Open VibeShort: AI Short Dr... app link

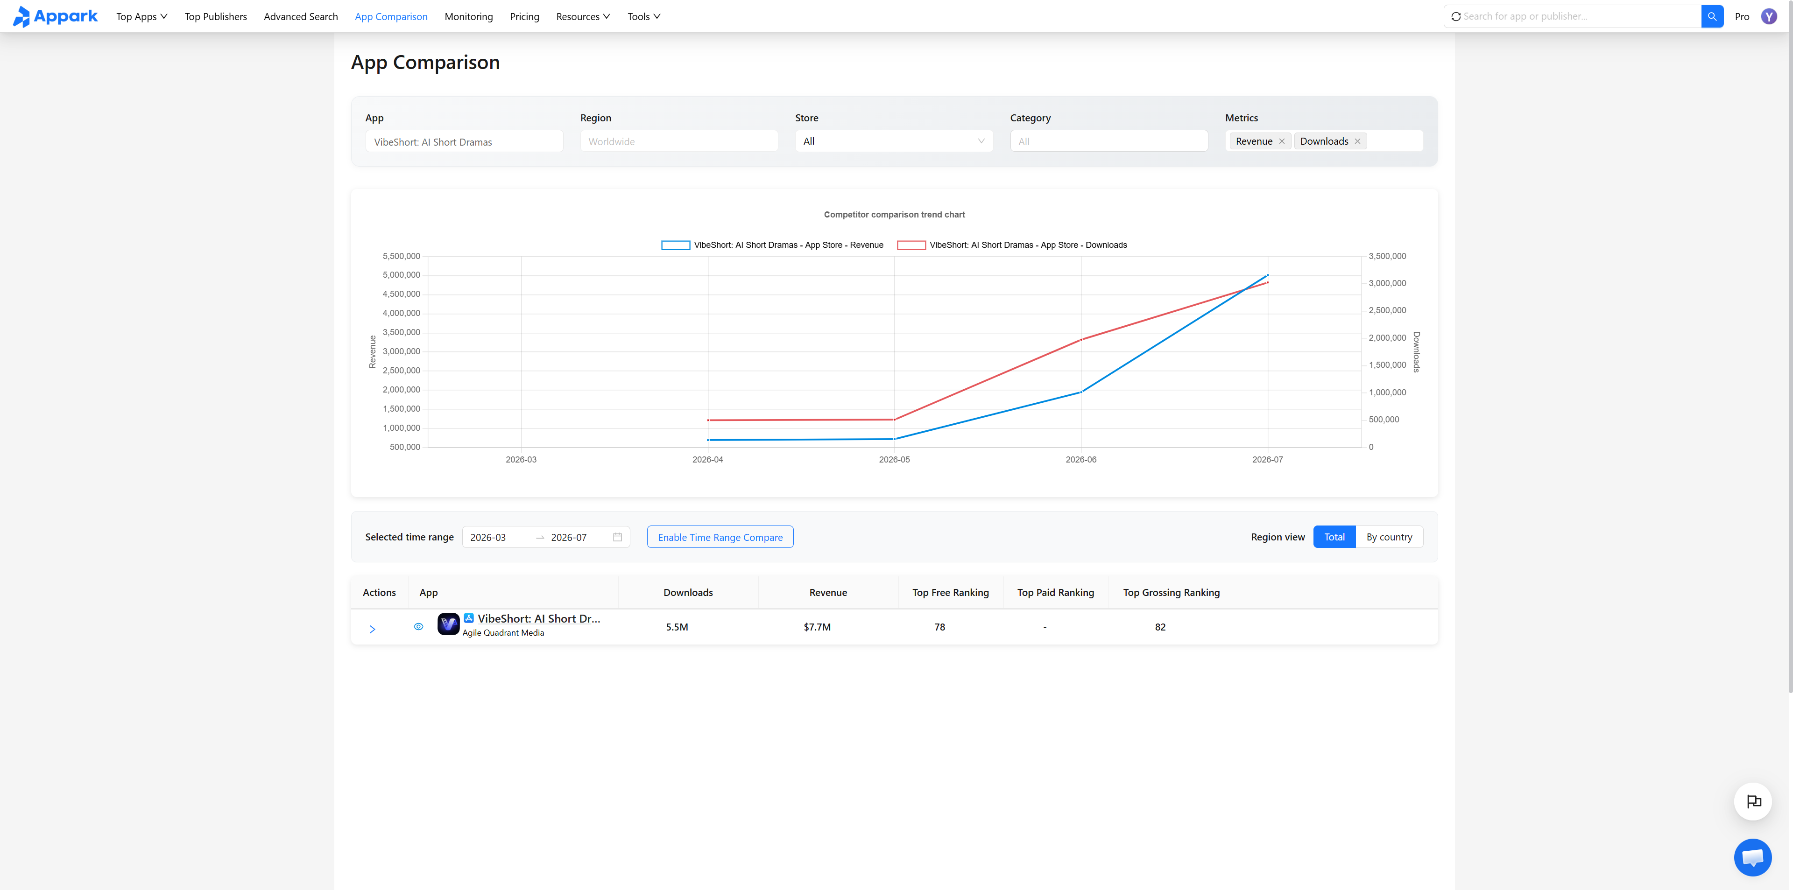[x=539, y=619]
